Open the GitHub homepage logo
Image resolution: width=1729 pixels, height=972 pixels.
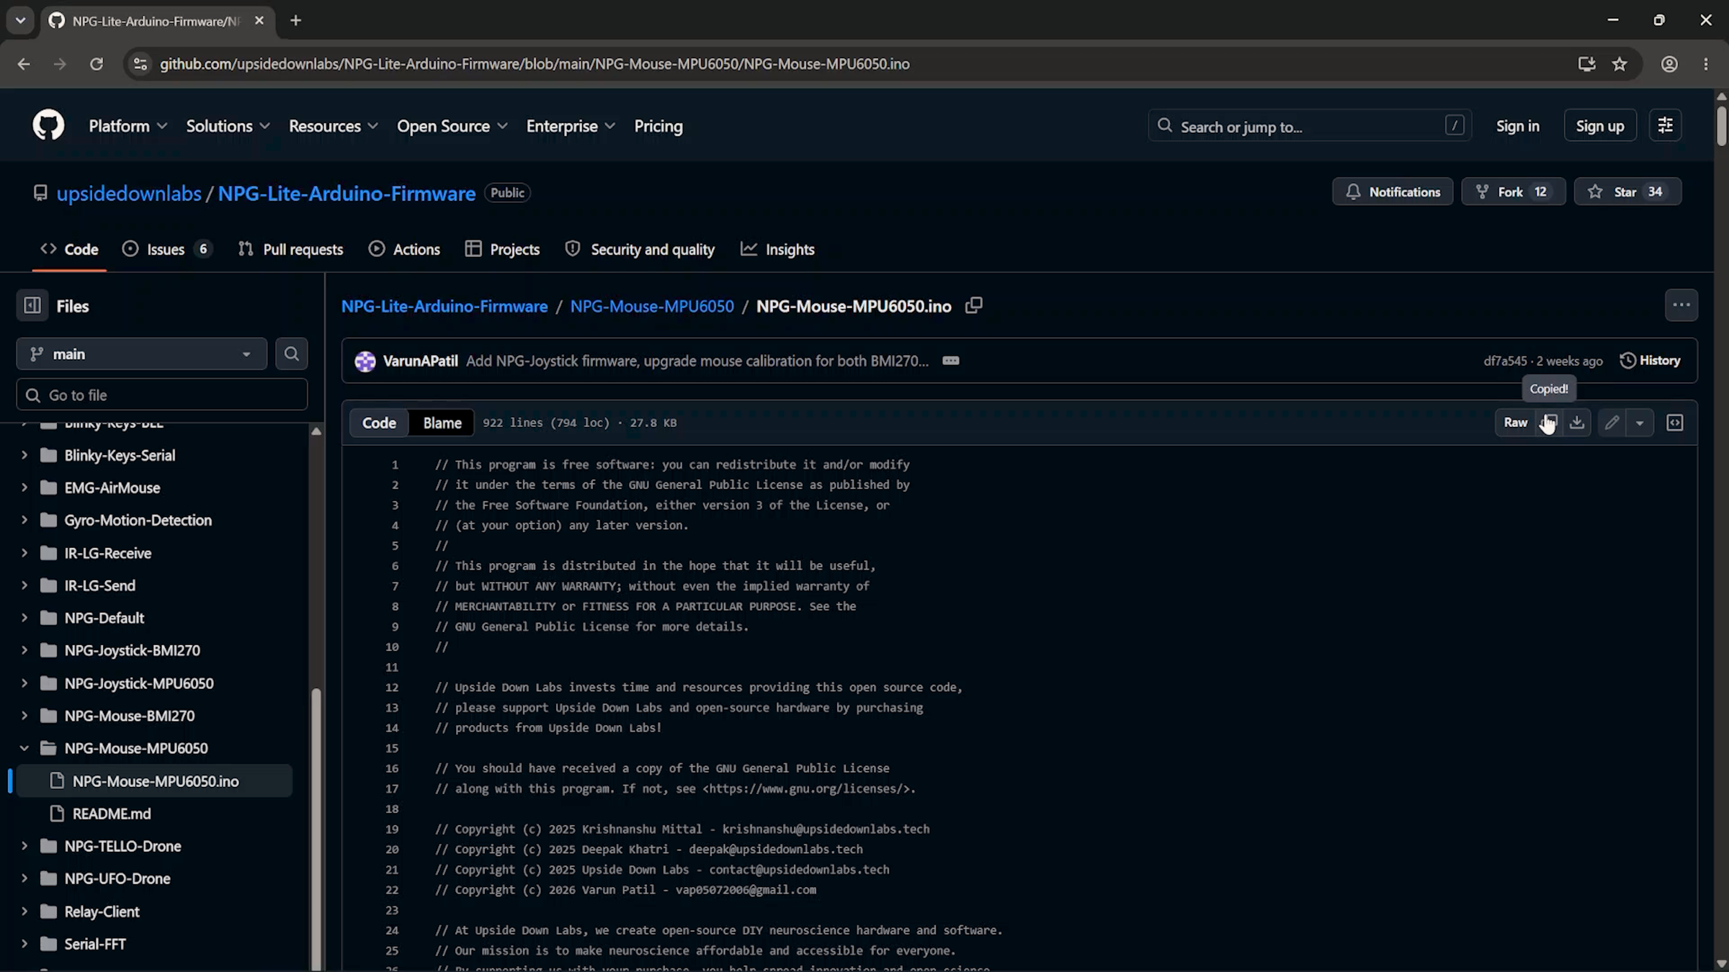(48, 125)
